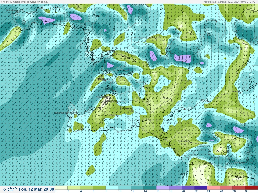This screenshot has height=193, width=258.
Task: Click the Bláfjöll station marker
Action: 118,116
